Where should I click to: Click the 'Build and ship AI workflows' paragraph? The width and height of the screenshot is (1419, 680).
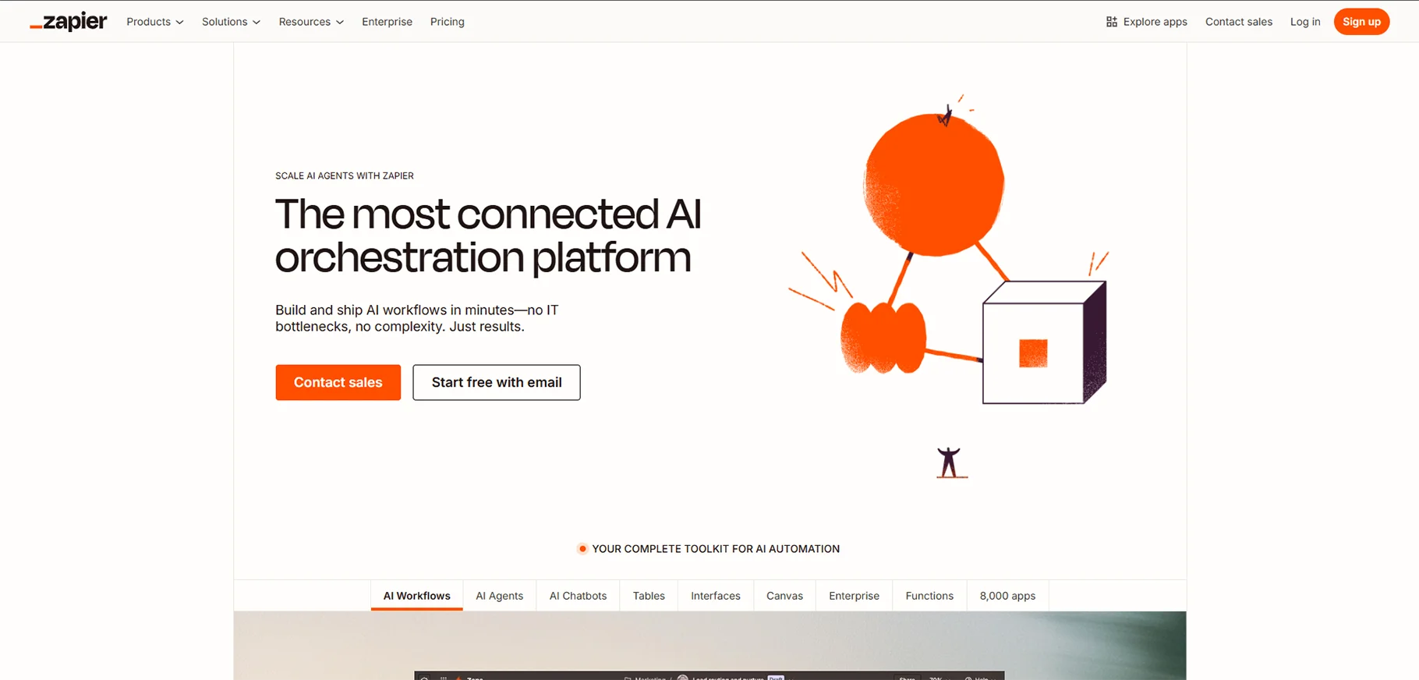pyautogui.click(x=417, y=318)
